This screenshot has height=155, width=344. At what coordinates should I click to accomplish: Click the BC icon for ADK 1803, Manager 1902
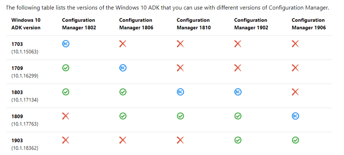click(x=238, y=92)
